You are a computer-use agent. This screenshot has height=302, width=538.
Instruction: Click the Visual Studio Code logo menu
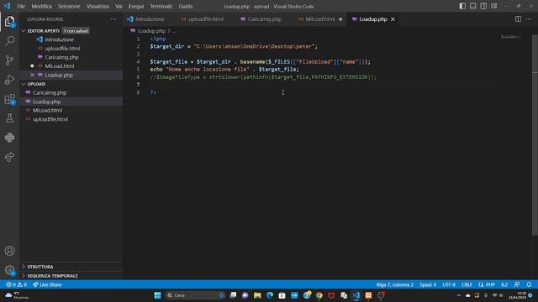[7, 6]
